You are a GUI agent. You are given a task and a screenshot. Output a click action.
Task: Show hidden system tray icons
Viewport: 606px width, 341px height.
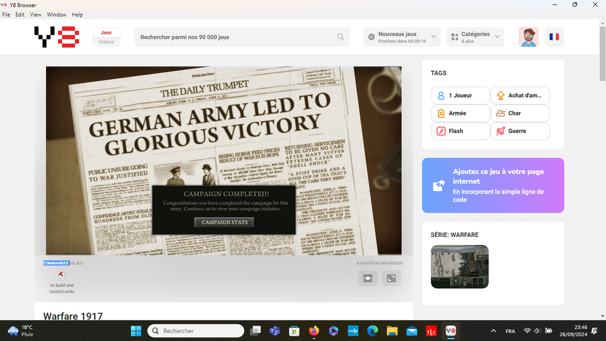point(494,331)
